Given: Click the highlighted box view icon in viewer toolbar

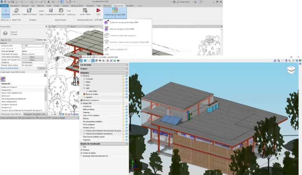Looking at the screenshot, I should 93,61.
